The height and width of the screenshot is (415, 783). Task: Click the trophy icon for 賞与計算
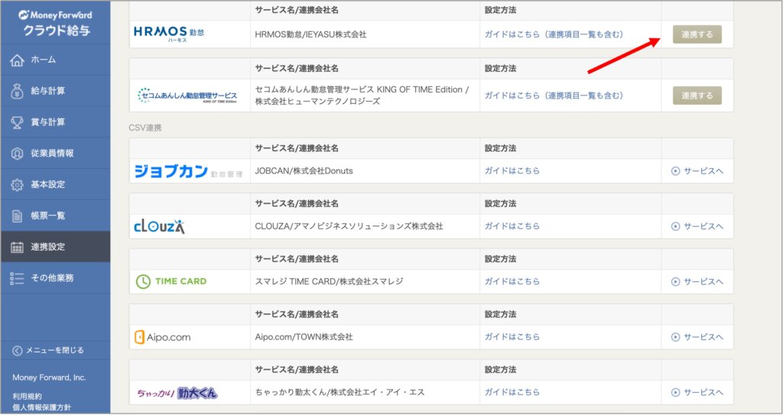(x=17, y=122)
